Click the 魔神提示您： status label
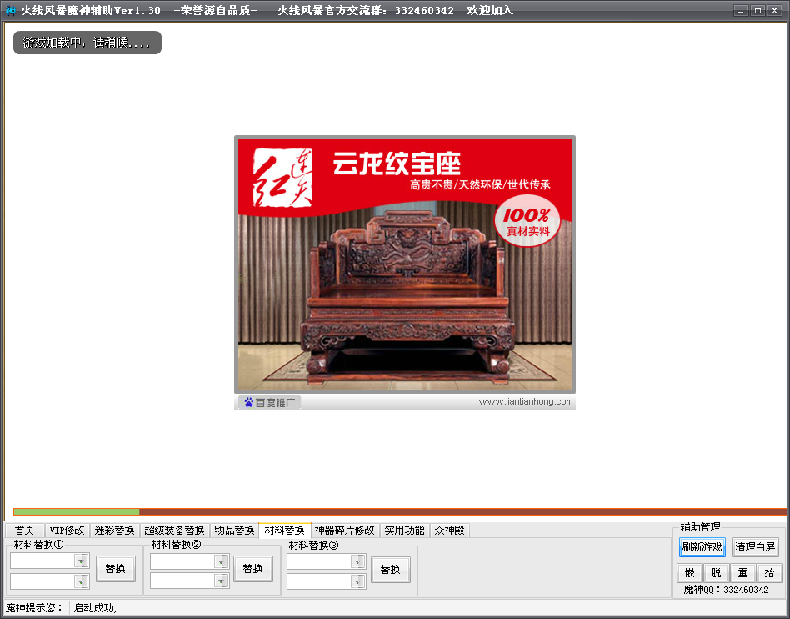790x619 pixels. 34,608
